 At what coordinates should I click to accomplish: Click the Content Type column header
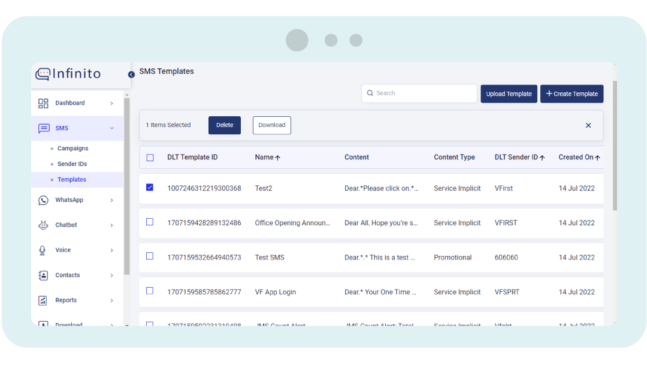click(454, 157)
